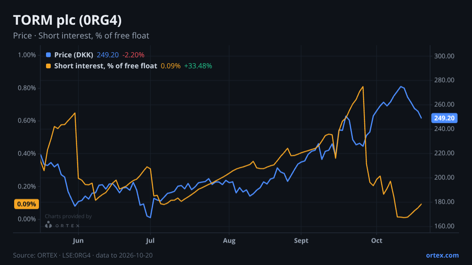The width and height of the screenshot is (472, 265).
Task: Click the 0.60% left axis label
Action: pos(27,121)
